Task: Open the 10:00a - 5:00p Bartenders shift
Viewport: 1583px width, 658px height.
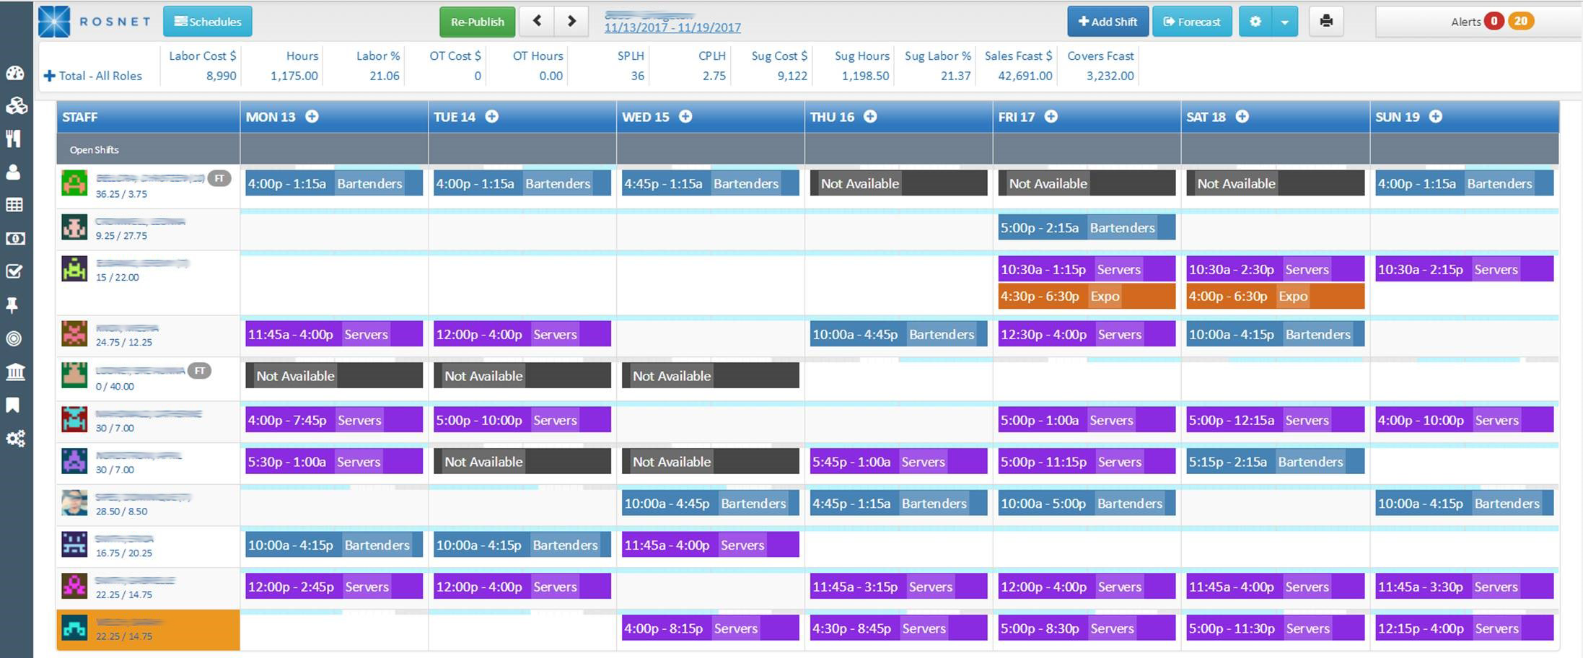Action: tap(1087, 504)
